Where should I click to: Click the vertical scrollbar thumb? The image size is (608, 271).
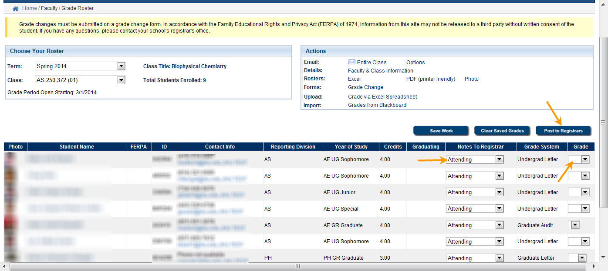point(603,122)
